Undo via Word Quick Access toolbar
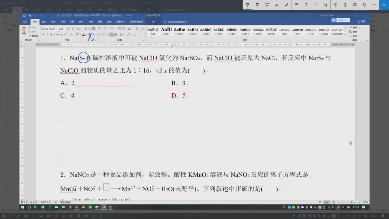389x219 pixels. [30, 16]
